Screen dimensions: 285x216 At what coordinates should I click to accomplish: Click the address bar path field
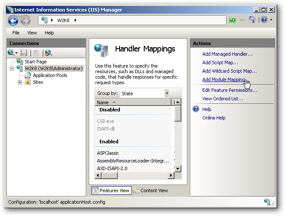click(x=132, y=20)
